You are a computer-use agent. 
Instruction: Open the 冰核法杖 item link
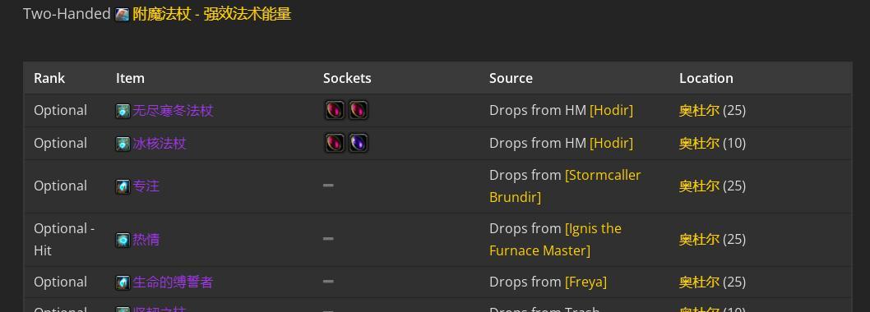[x=160, y=143]
